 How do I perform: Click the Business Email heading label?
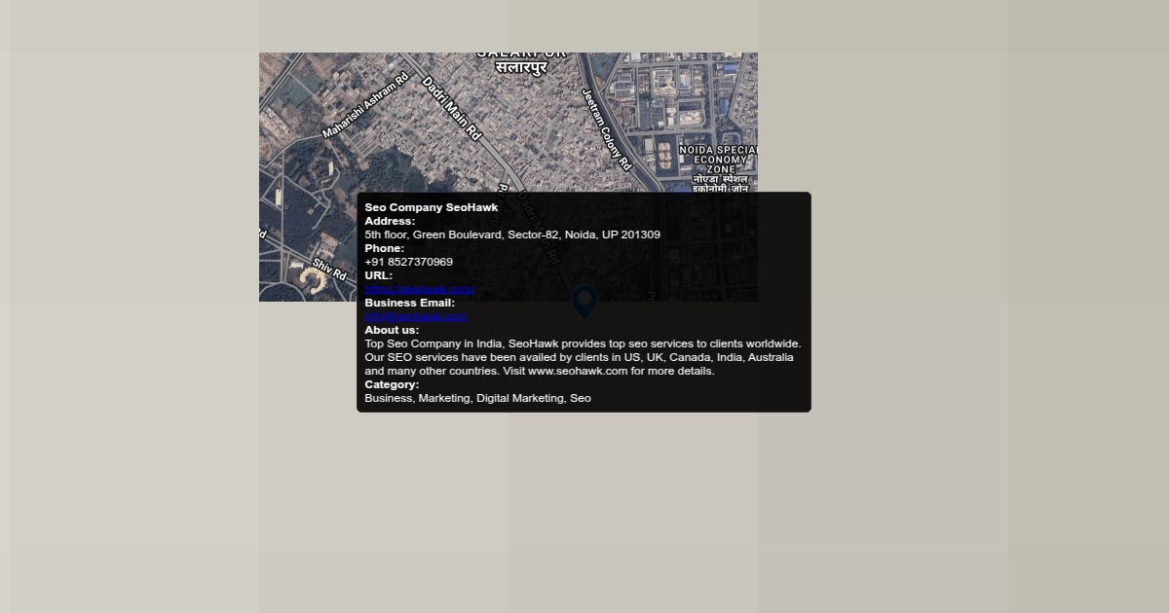pyautogui.click(x=409, y=303)
